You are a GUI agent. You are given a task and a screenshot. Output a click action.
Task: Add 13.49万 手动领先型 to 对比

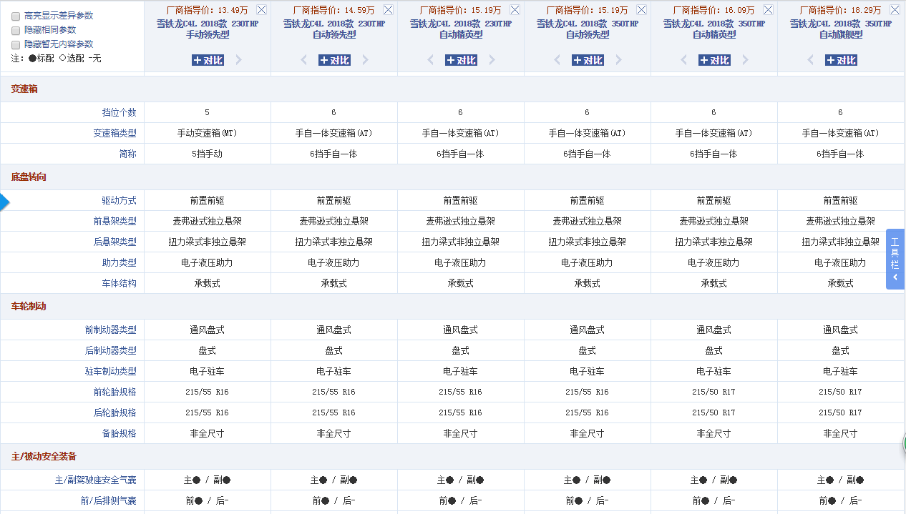[x=208, y=60]
